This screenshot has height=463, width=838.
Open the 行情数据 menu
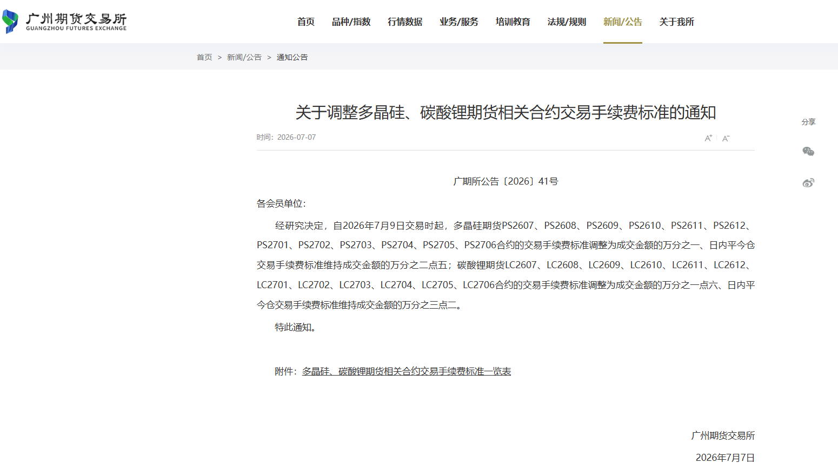click(405, 22)
